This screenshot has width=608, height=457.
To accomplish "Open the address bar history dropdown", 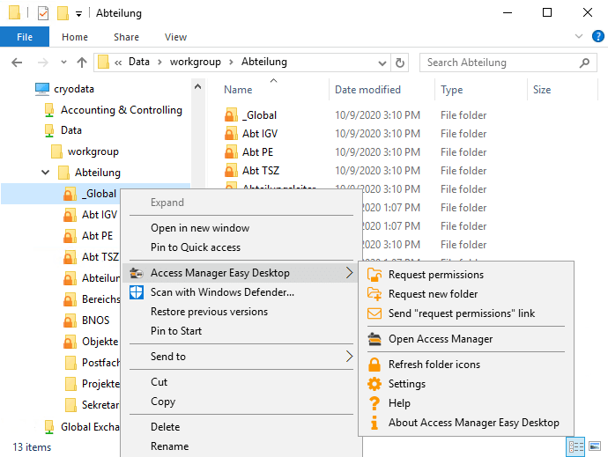I will tap(382, 63).
